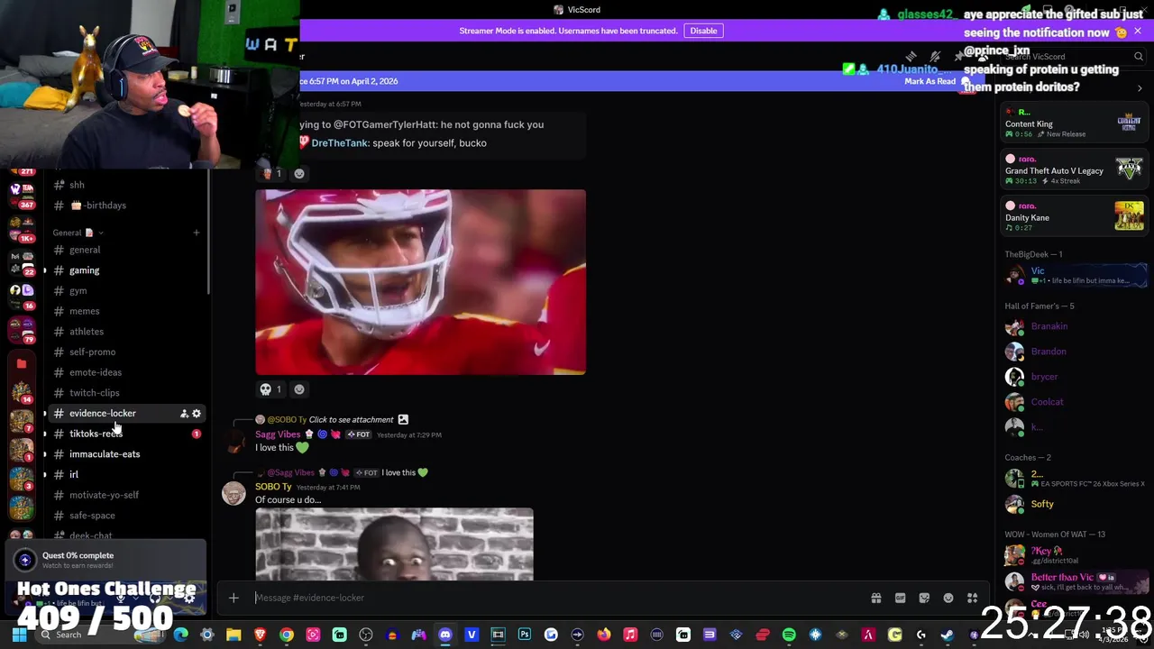The image size is (1154, 649).
Task: Open File Explorer from the taskbar
Action: tap(234, 635)
